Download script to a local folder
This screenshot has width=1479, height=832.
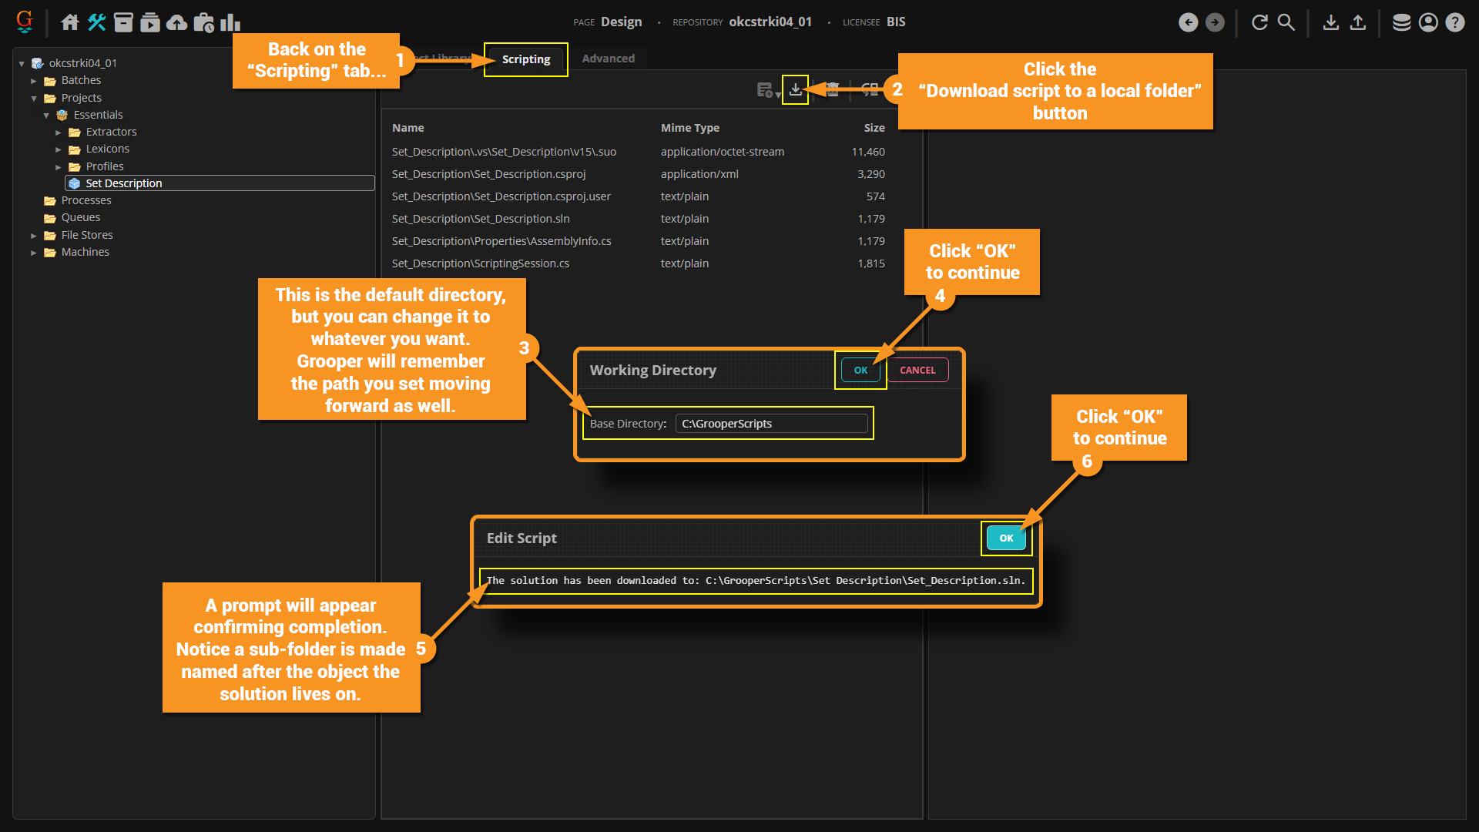tap(795, 90)
